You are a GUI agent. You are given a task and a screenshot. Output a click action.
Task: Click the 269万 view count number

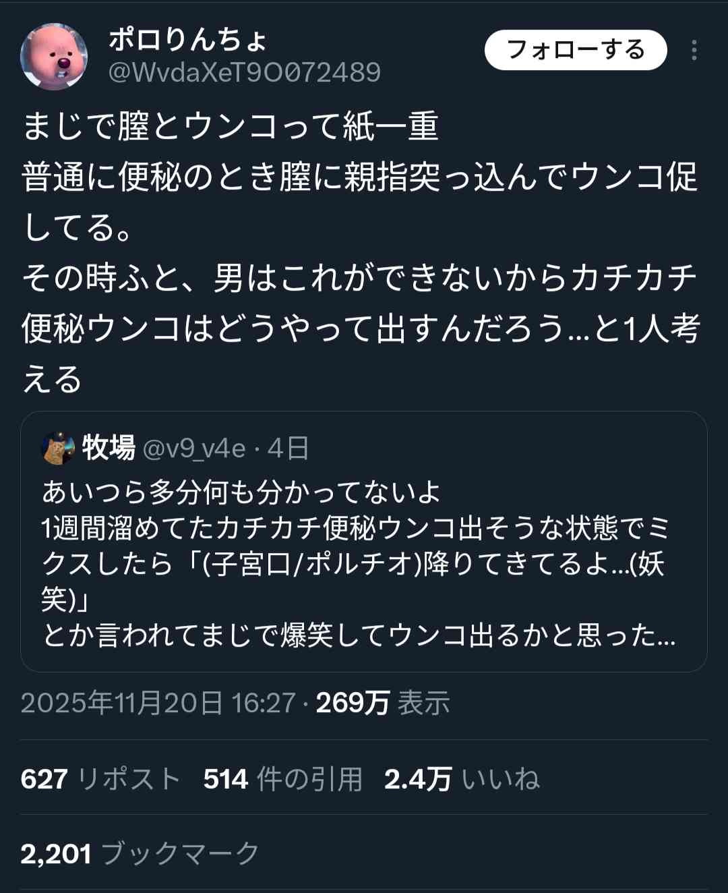point(353,703)
